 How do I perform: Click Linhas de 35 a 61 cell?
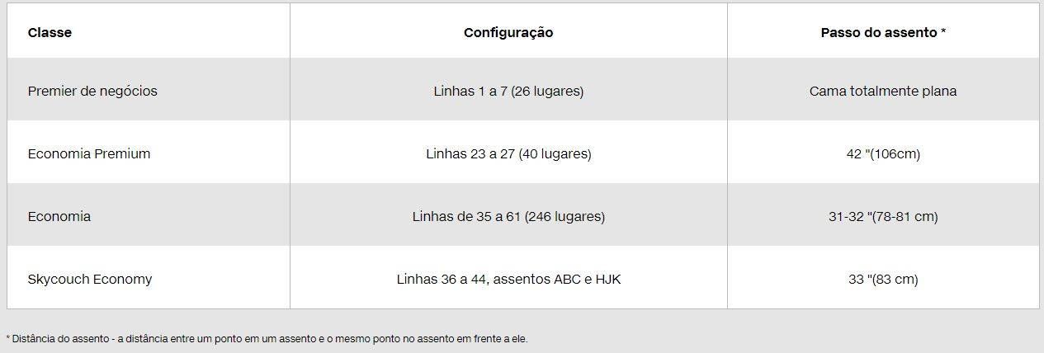[x=508, y=216]
